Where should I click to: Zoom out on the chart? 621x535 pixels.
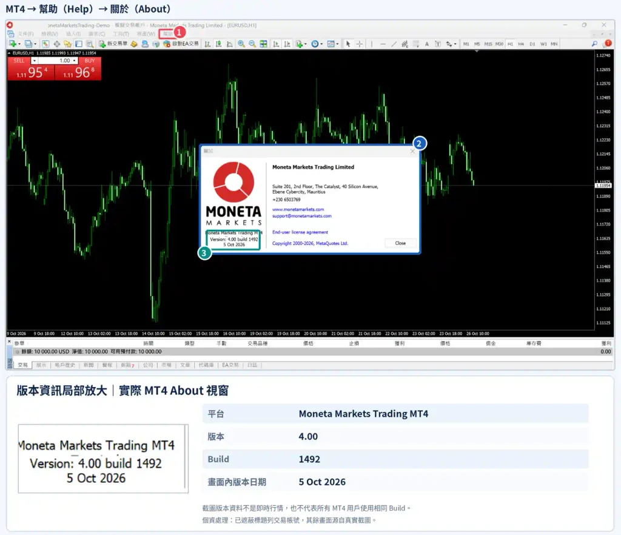click(x=252, y=44)
